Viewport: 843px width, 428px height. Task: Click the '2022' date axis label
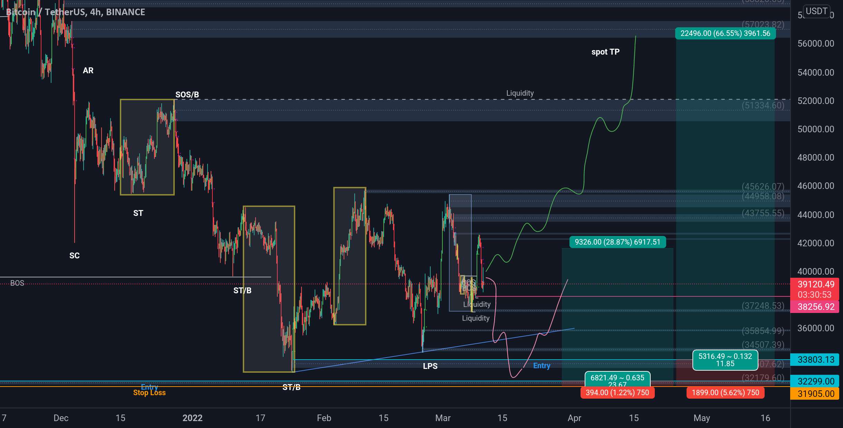tap(192, 418)
